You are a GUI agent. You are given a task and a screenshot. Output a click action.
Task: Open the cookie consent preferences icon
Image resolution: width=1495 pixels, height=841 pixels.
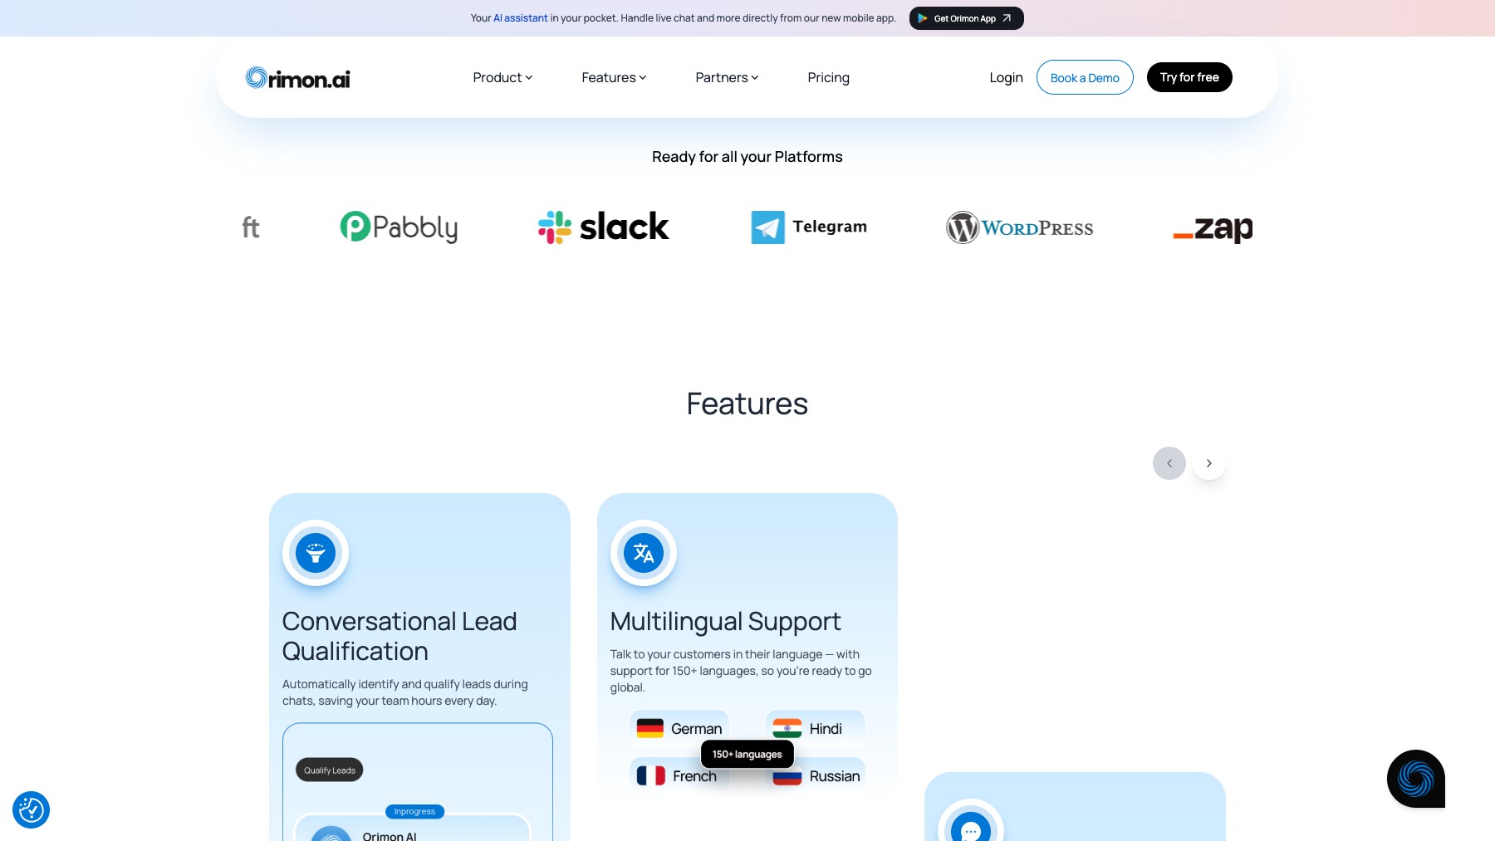(31, 809)
